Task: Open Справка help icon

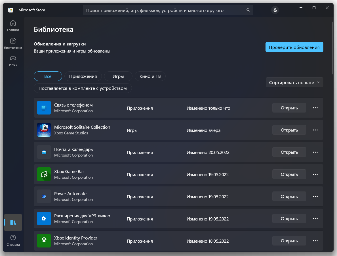Action: pos(13,240)
